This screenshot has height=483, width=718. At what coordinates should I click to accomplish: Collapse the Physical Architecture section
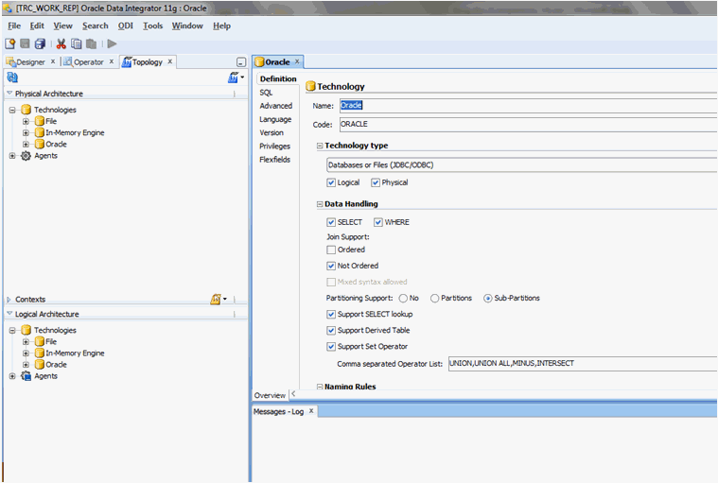(9, 93)
